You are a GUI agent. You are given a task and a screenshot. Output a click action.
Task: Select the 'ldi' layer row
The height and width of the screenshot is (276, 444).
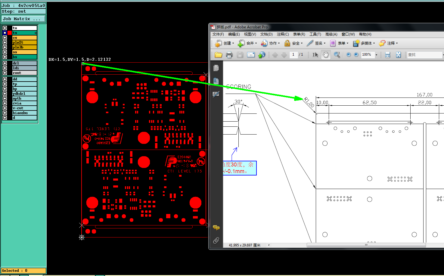[x=24, y=68]
